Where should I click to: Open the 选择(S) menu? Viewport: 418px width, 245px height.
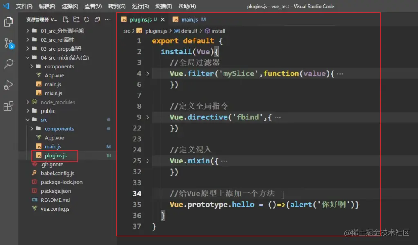70,6
